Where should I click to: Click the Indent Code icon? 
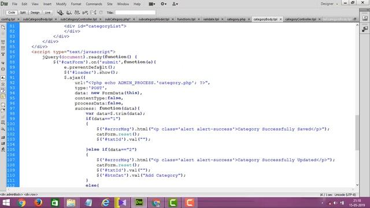pos(3,138)
